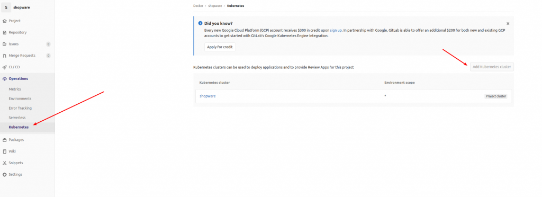
Task: Click the Operations sidebar icon
Action: point(4,79)
